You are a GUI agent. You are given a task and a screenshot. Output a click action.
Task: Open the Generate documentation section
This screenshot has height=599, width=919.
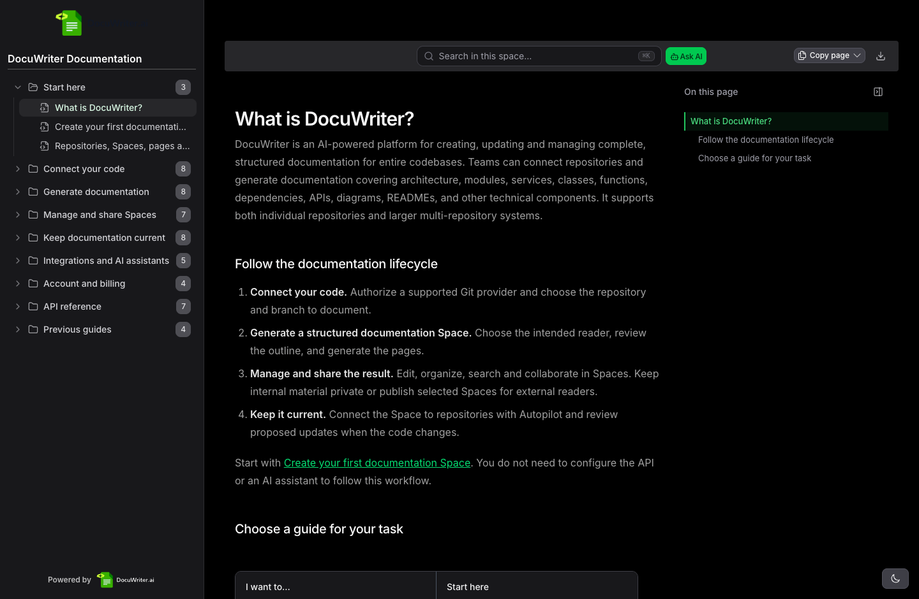[102, 192]
